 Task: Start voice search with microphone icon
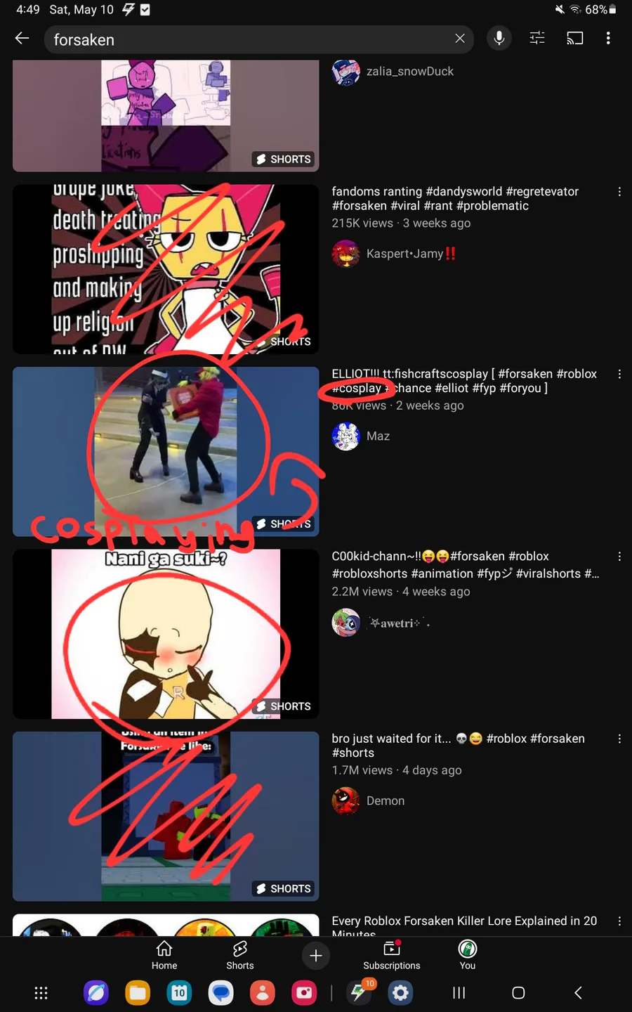point(499,39)
